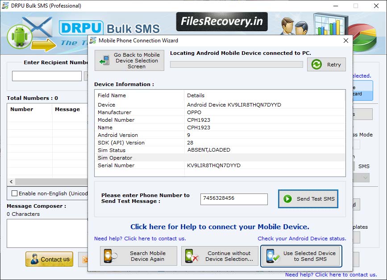The width and height of the screenshot is (387, 280).
Task: Select the Sim Status row
Action: (x=220, y=150)
